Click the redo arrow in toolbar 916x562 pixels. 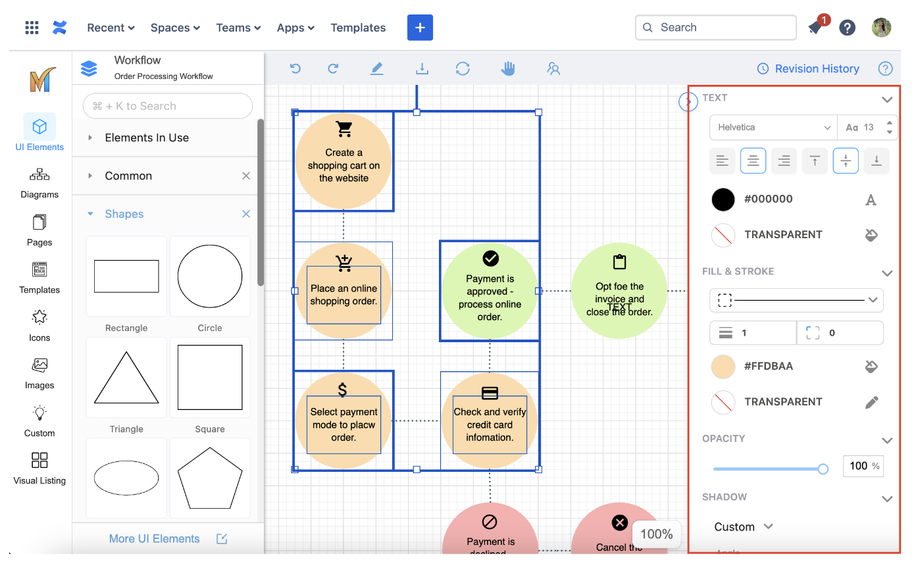333,68
